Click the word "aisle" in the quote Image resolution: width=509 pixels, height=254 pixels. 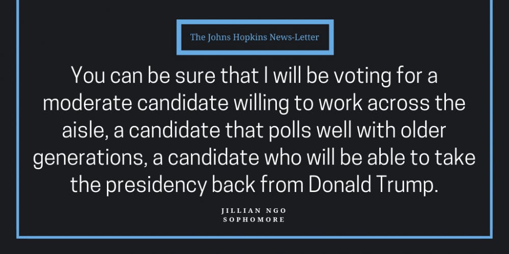tap(83, 131)
